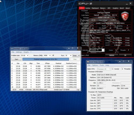The width and height of the screenshot is (134, 115).
Task: Click the Residual (norm.) column header
Action: (x=72, y=63)
